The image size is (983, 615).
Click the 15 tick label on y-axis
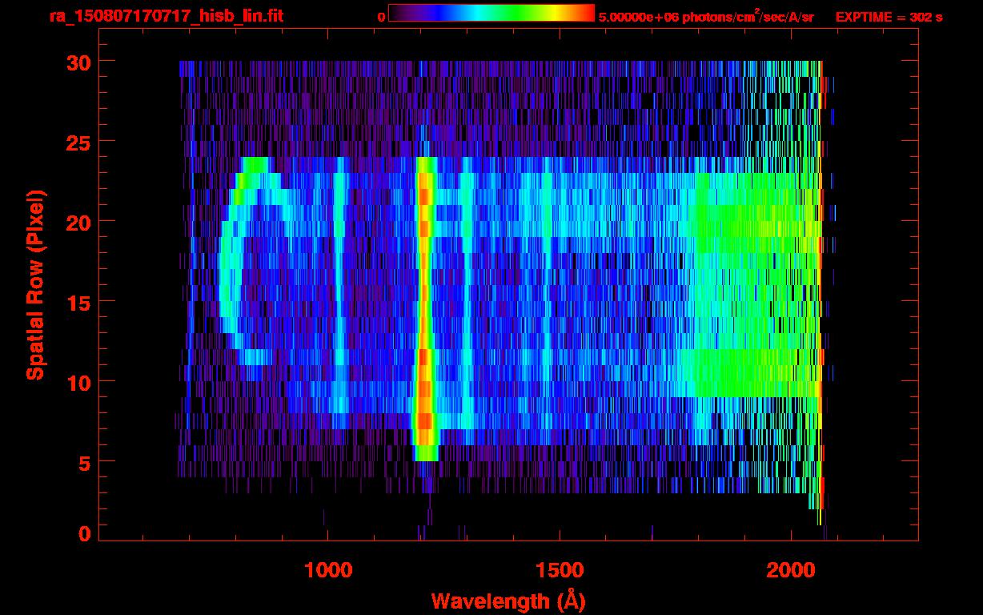click(78, 302)
